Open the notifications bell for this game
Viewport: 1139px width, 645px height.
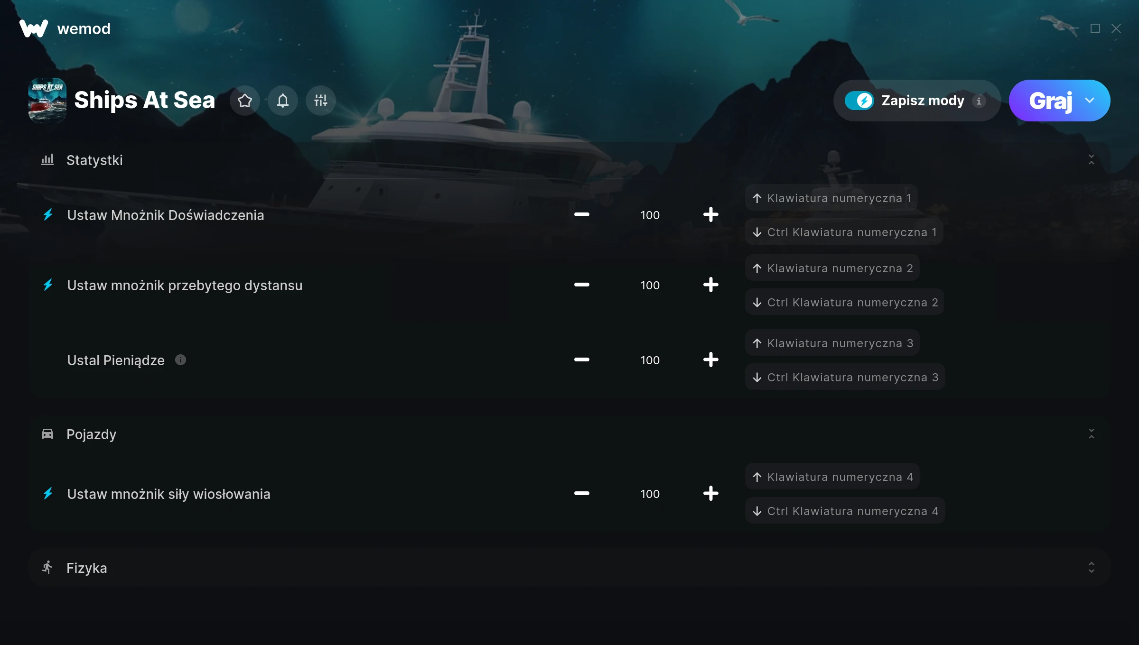point(283,101)
